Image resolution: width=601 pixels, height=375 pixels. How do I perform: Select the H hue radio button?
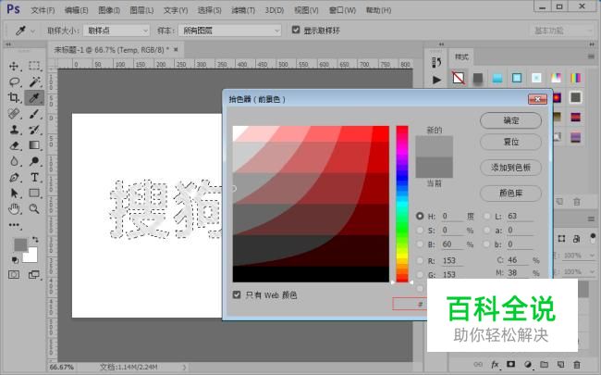[x=420, y=216]
